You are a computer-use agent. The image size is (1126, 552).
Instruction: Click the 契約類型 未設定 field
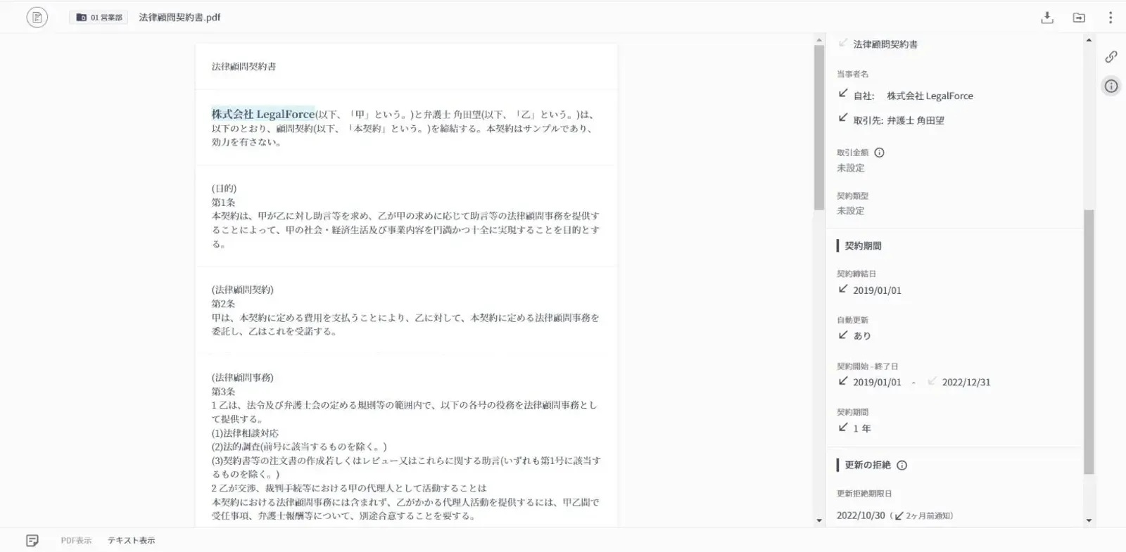click(850, 210)
